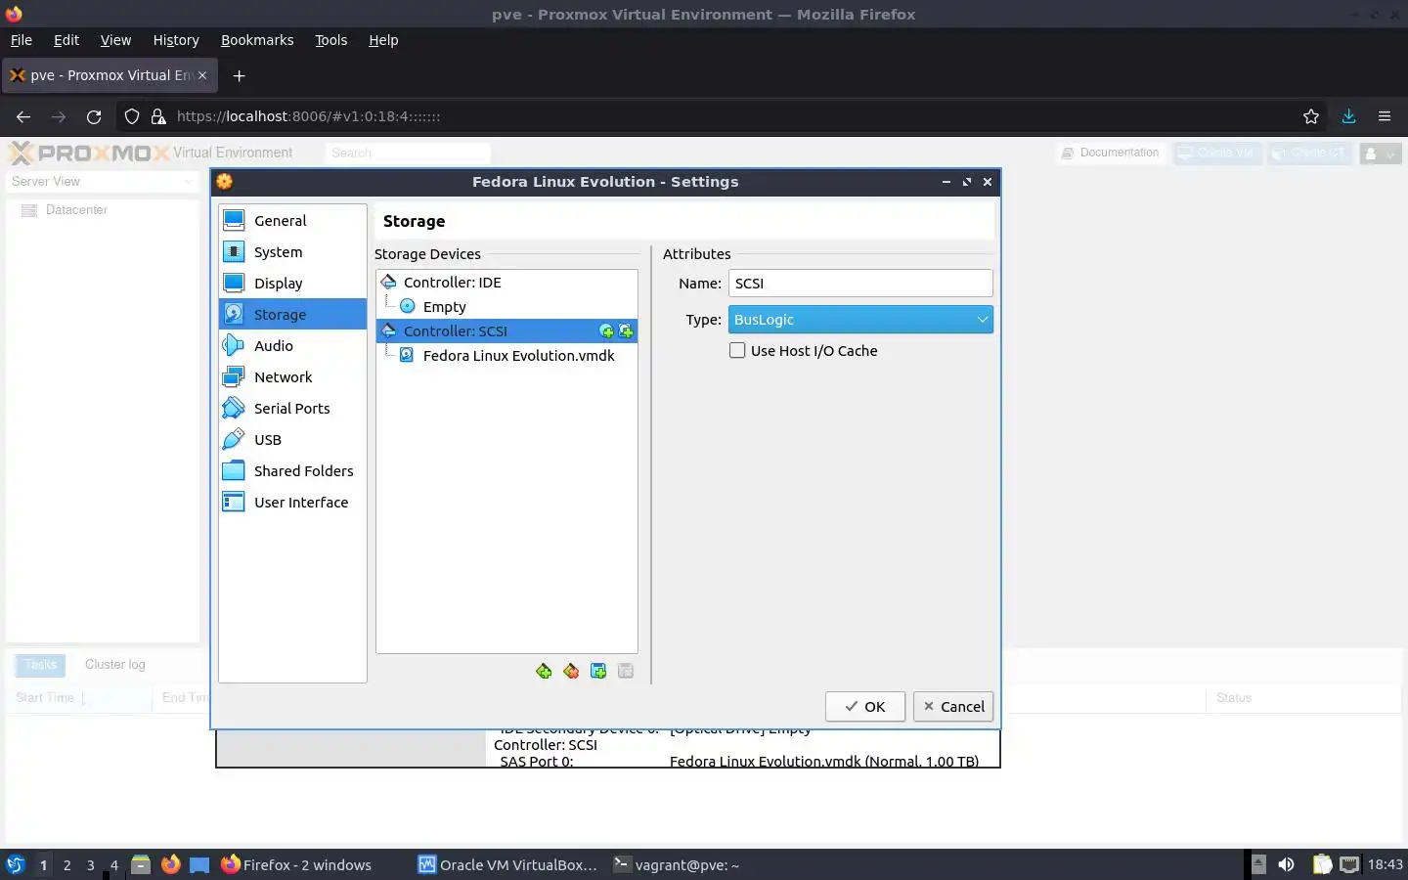Switch to workspace 3 in taskbar
This screenshot has width=1408, height=880.
tap(90, 864)
